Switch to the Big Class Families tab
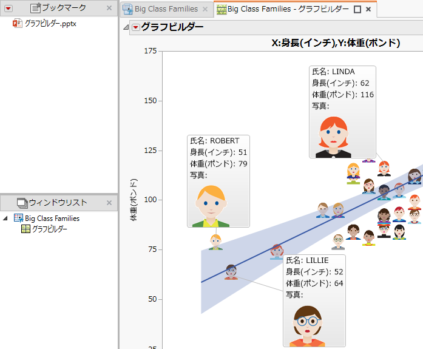This screenshot has height=349, width=423. coord(166,9)
